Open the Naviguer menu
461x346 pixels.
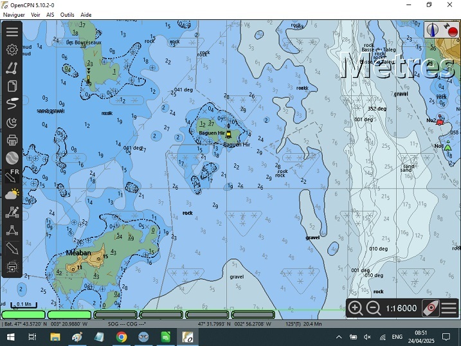(x=14, y=15)
